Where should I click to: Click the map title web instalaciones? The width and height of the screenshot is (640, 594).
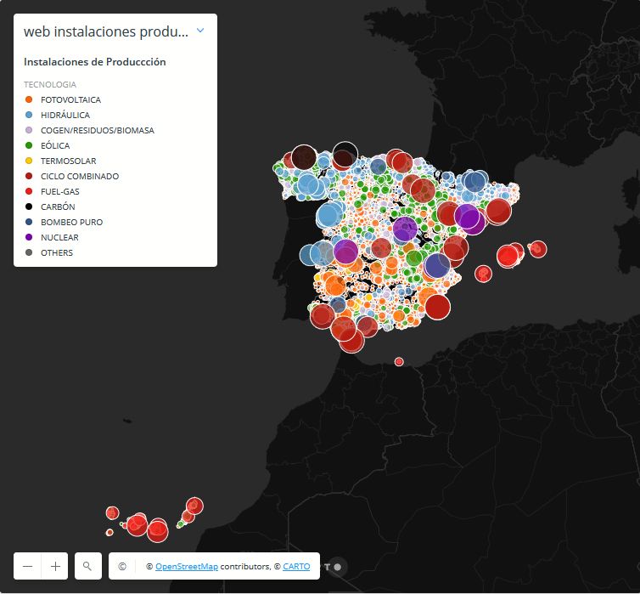[105, 31]
